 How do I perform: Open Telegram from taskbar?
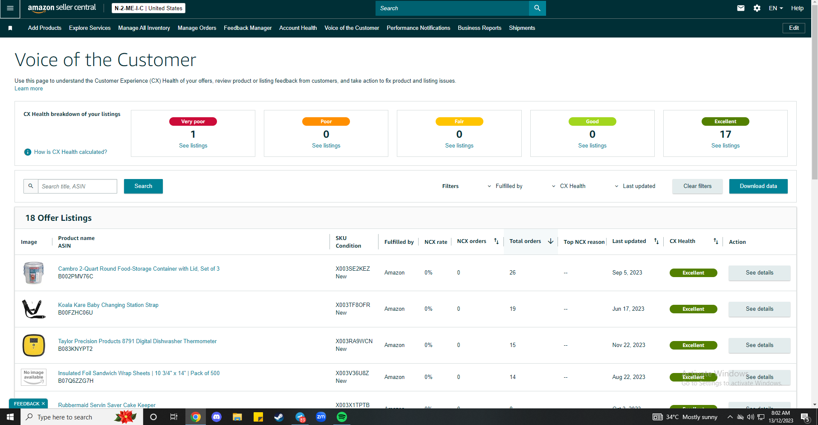click(300, 417)
